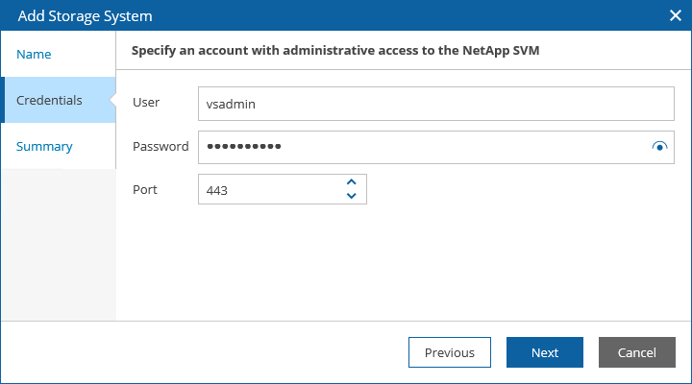
Task: Click the Password label
Action: click(x=160, y=146)
